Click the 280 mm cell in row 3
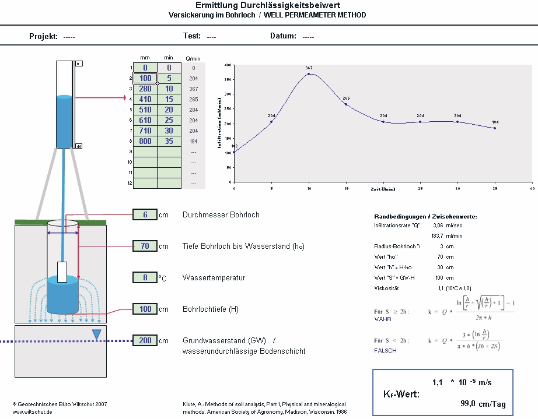Image resolution: width=538 pixels, height=419 pixels. [x=145, y=89]
